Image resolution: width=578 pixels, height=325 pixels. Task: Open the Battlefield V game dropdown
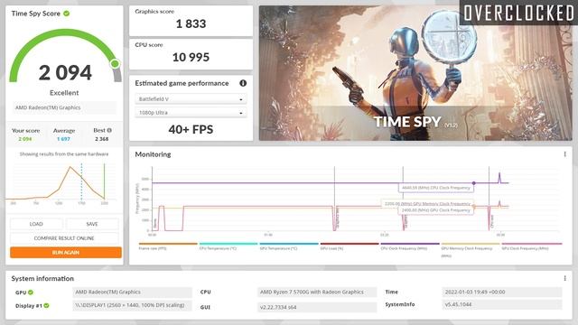191,99
